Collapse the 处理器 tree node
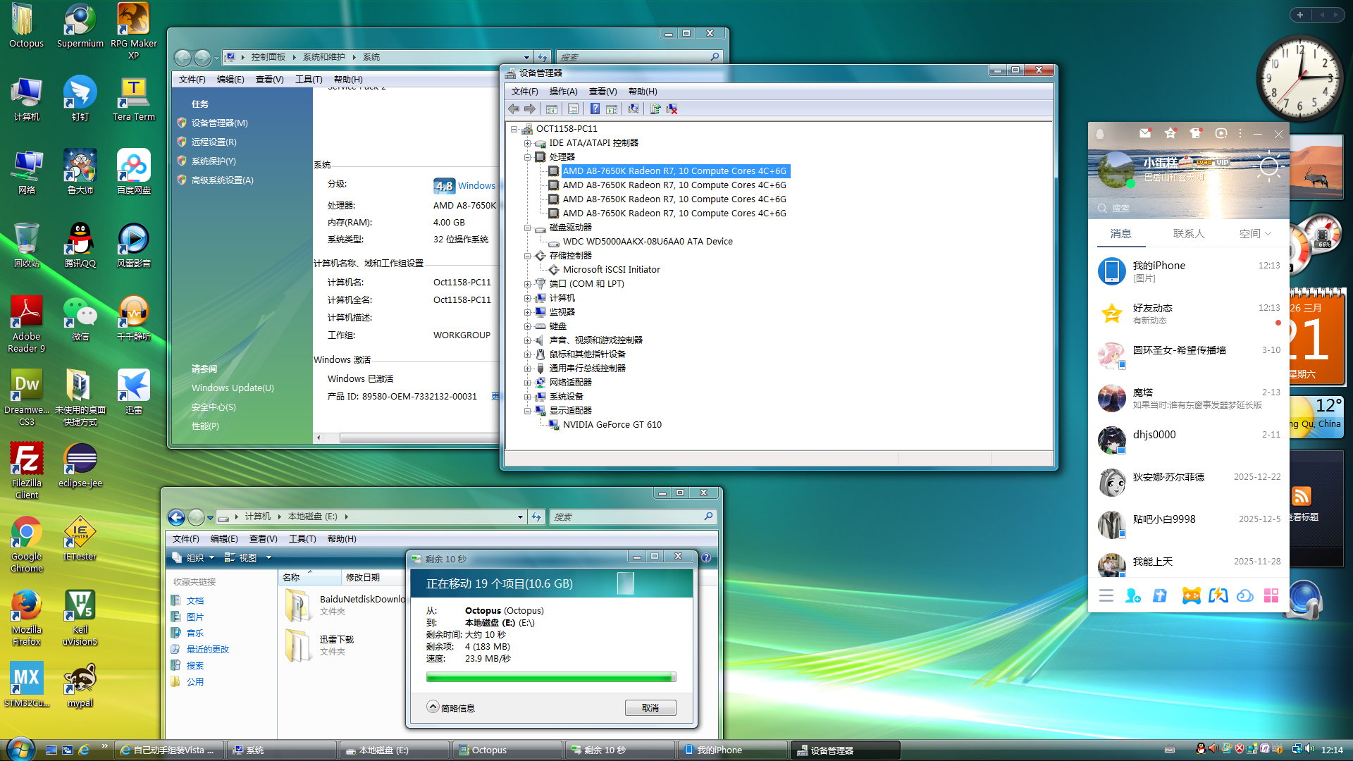This screenshot has height=761, width=1353. 527,157
